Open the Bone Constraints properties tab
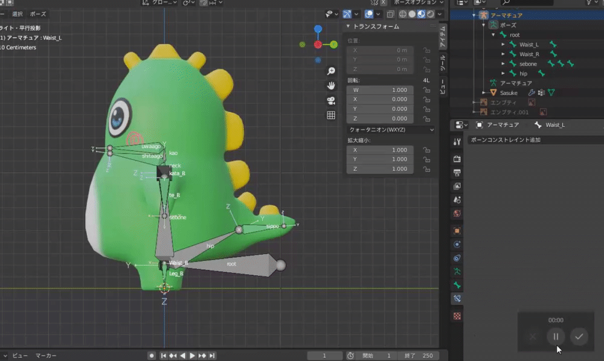Viewport: 604px width, 361px height. [458, 299]
